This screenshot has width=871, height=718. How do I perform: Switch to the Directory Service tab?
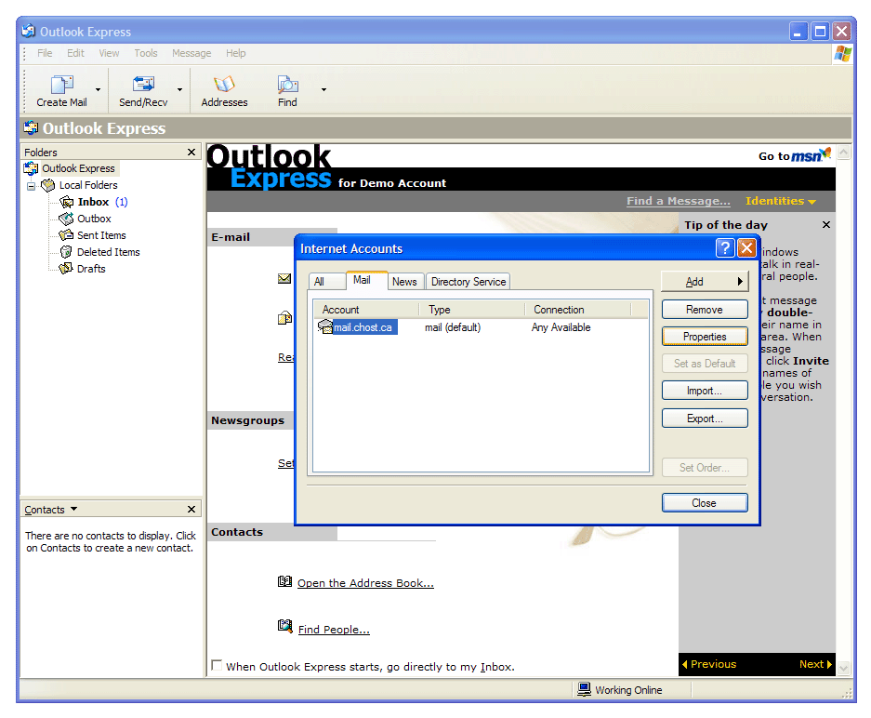tap(468, 282)
